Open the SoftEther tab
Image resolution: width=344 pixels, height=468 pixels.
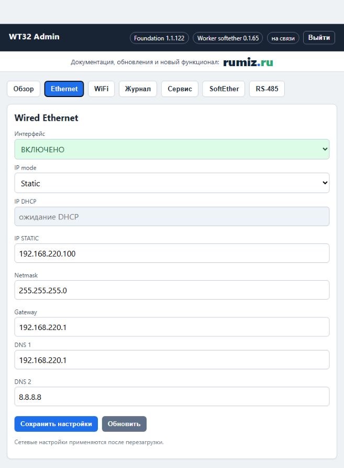click(x=224, y=89)
